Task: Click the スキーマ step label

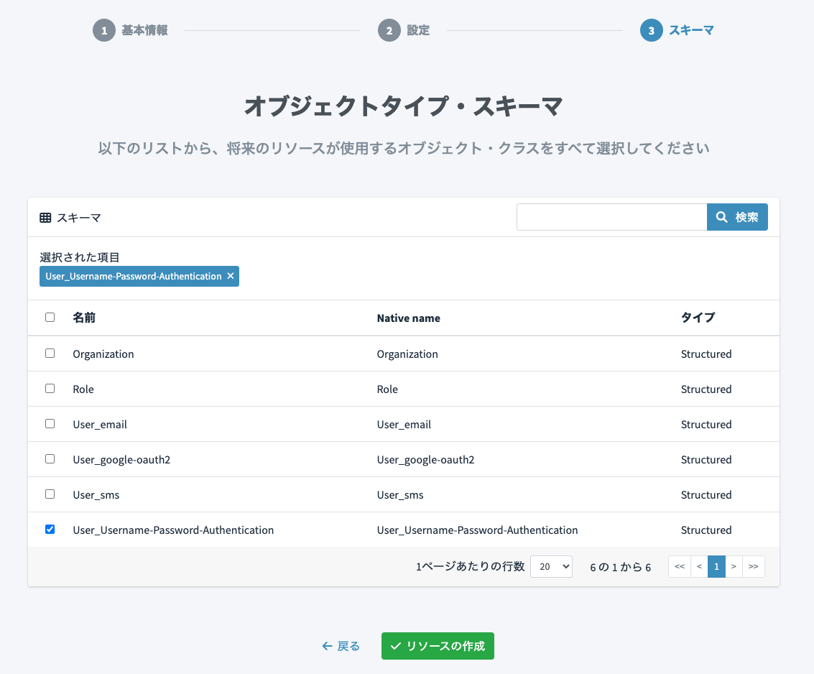Action: click(691, 30)
